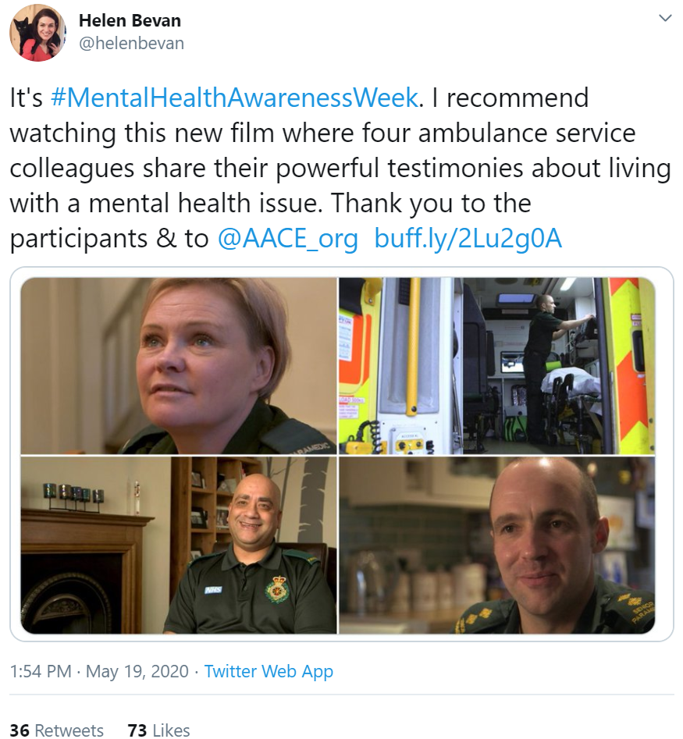
Task: Open the @helenbevan handle link
Action: (131, 44)
